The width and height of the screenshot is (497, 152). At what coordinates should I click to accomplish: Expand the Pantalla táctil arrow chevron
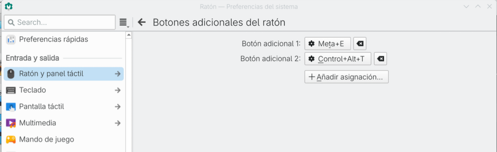118,107
